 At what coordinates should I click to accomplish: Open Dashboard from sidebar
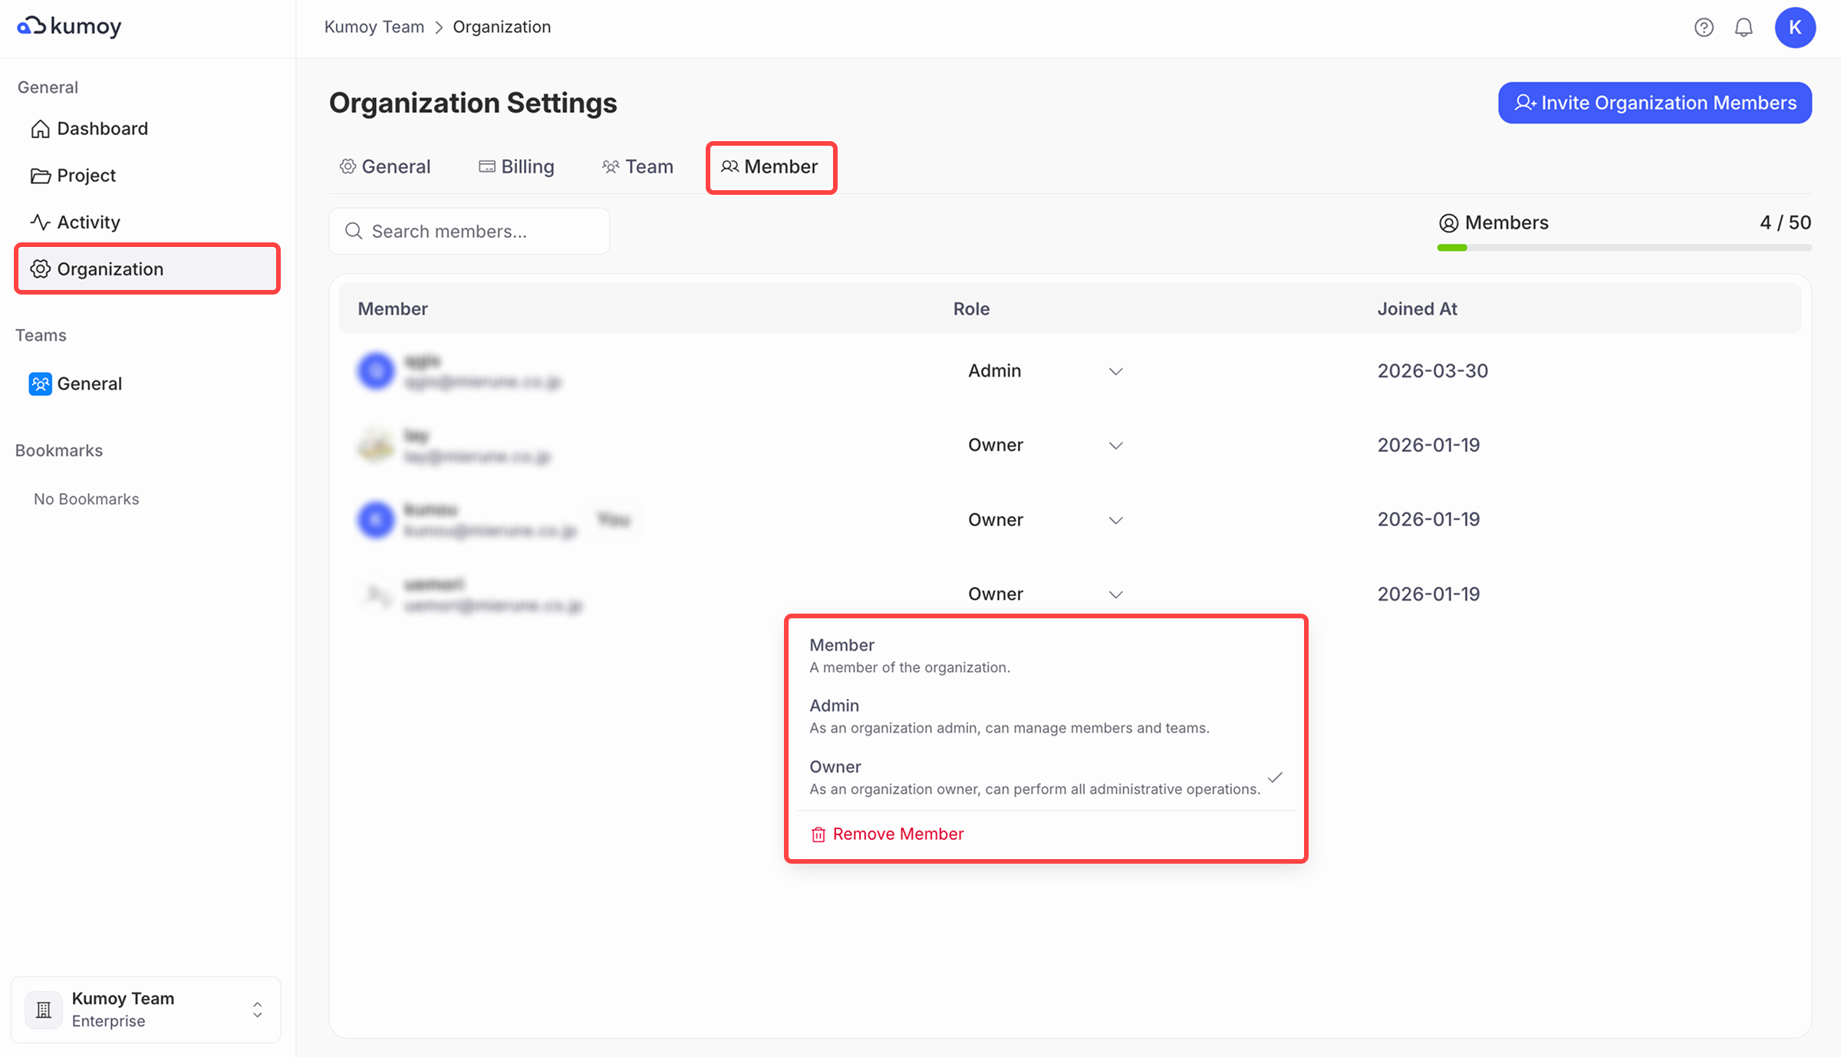102,129
